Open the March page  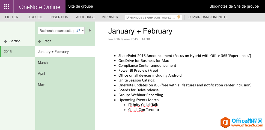(x=65, y=62)
